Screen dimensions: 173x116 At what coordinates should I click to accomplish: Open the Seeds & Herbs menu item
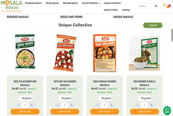[x=111, y=10]
